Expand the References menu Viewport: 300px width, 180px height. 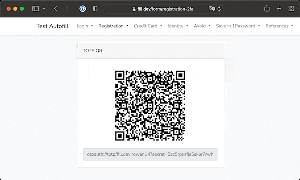279,26
